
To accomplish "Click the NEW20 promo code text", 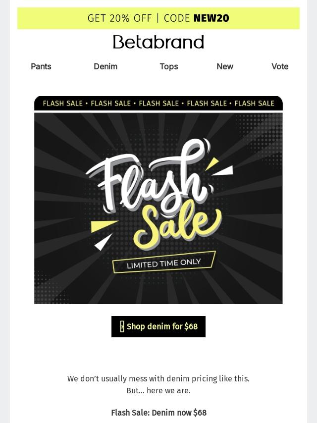I will (x=211, y=18).
